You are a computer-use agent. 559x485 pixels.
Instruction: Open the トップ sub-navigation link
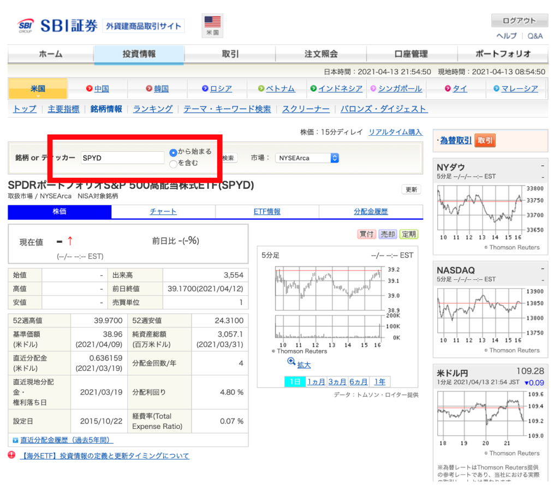coord(25,109)
